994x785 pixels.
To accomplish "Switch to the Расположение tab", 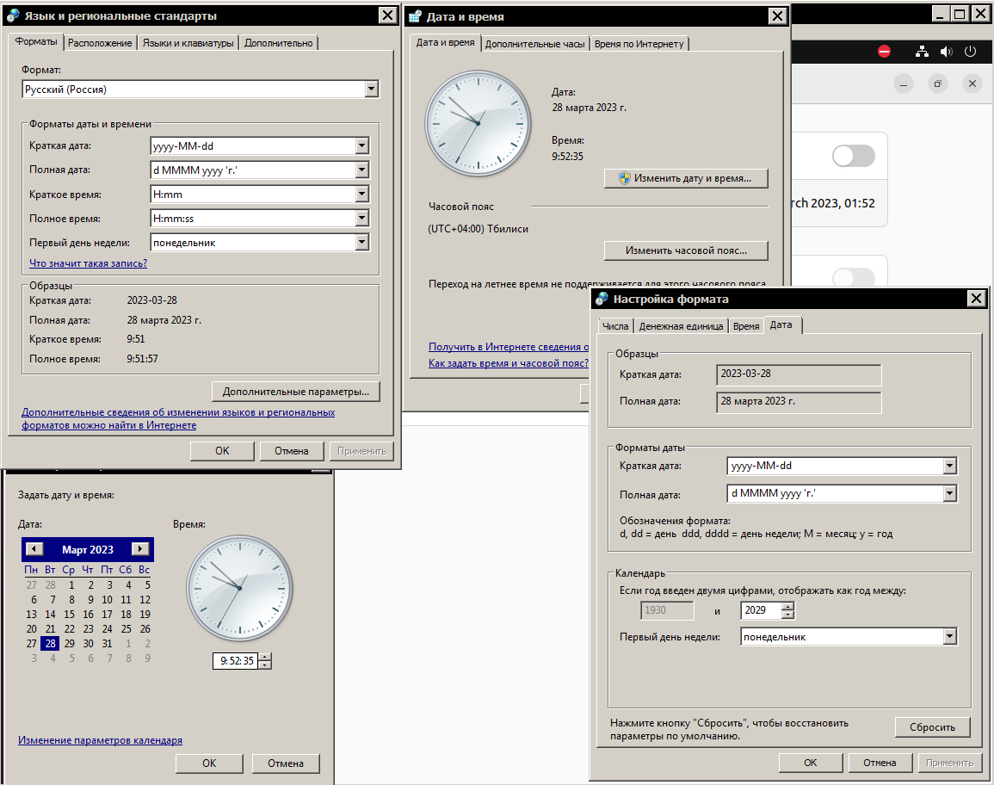I will 100,43.
